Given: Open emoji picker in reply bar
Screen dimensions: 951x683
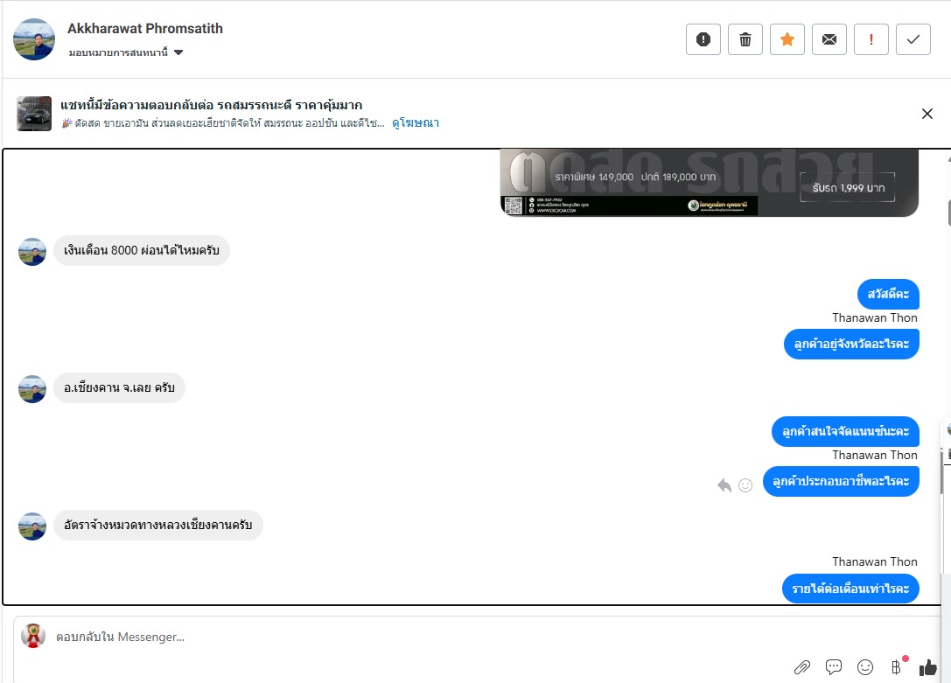Looking at the screenshot, I should pos(865,667).
